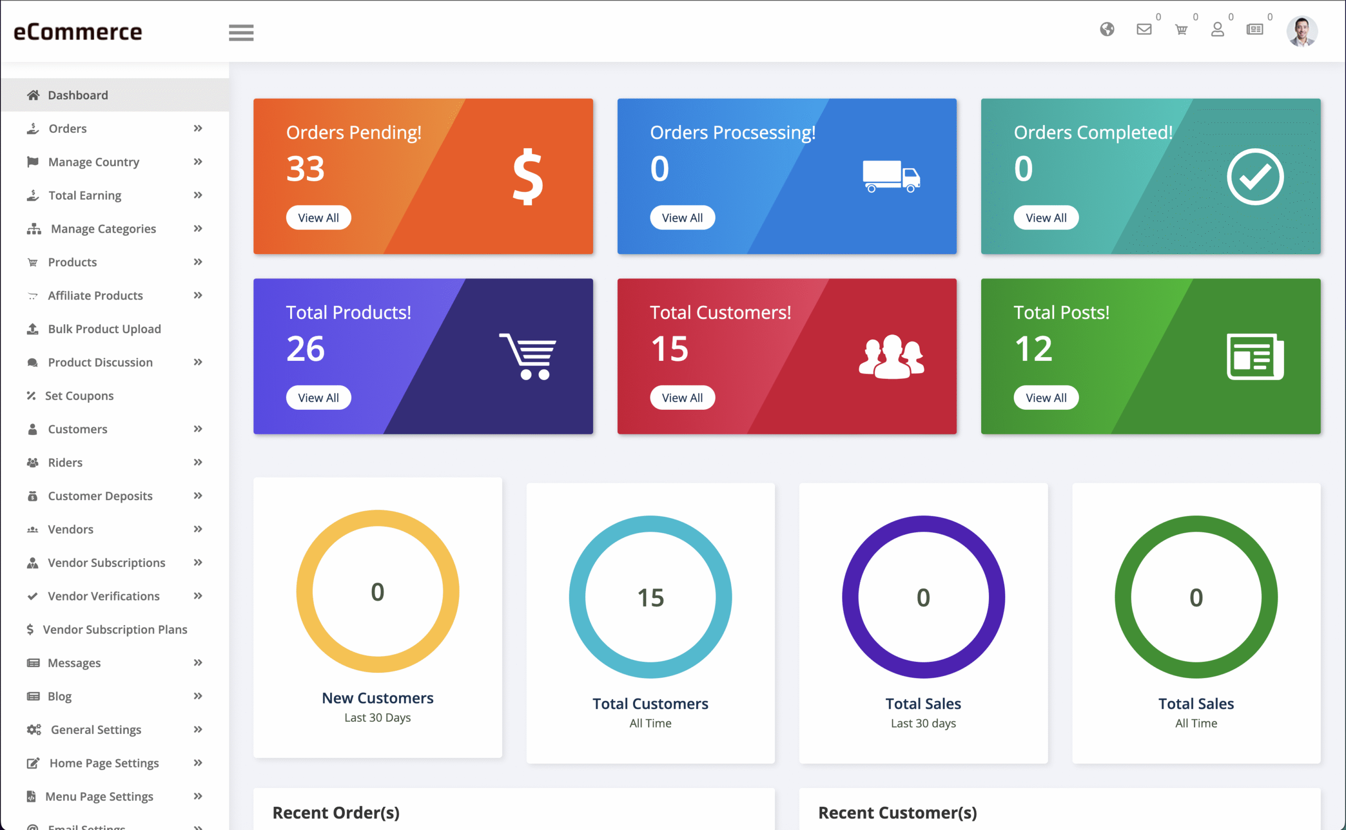The width and height of the screenshot is (1346, 830).
Task: Open the user notifications icon in header
Action: coord(1217,29)
